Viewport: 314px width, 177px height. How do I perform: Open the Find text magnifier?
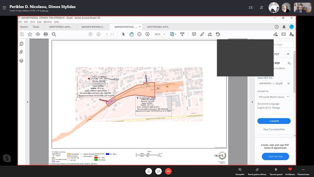pyautogui.click(x=54, y=34)
